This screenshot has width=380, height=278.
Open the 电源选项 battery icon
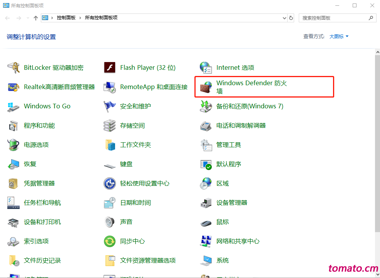pos(13,145)
